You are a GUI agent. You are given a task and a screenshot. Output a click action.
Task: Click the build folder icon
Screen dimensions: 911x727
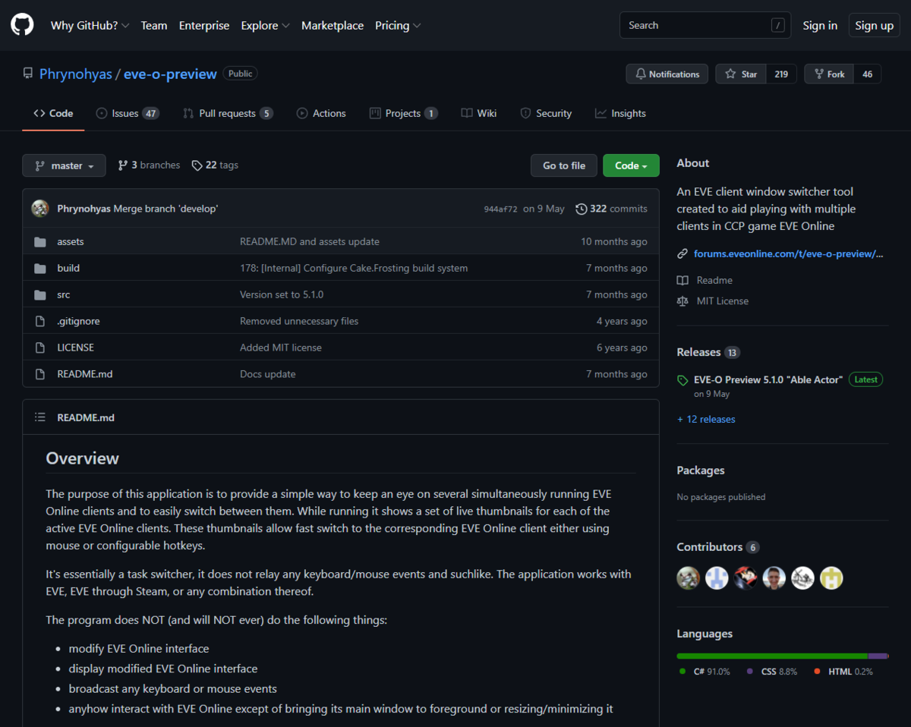(40, 268)
